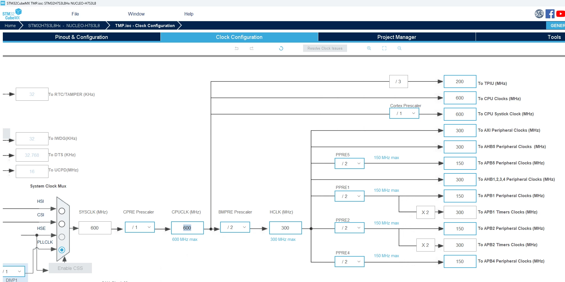Open the STM32CubeMX logo home
Viewport: 565px width, 282px height.
tap(12, 14)
